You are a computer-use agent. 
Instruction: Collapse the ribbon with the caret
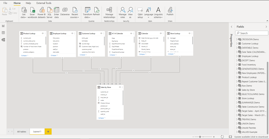267,21
